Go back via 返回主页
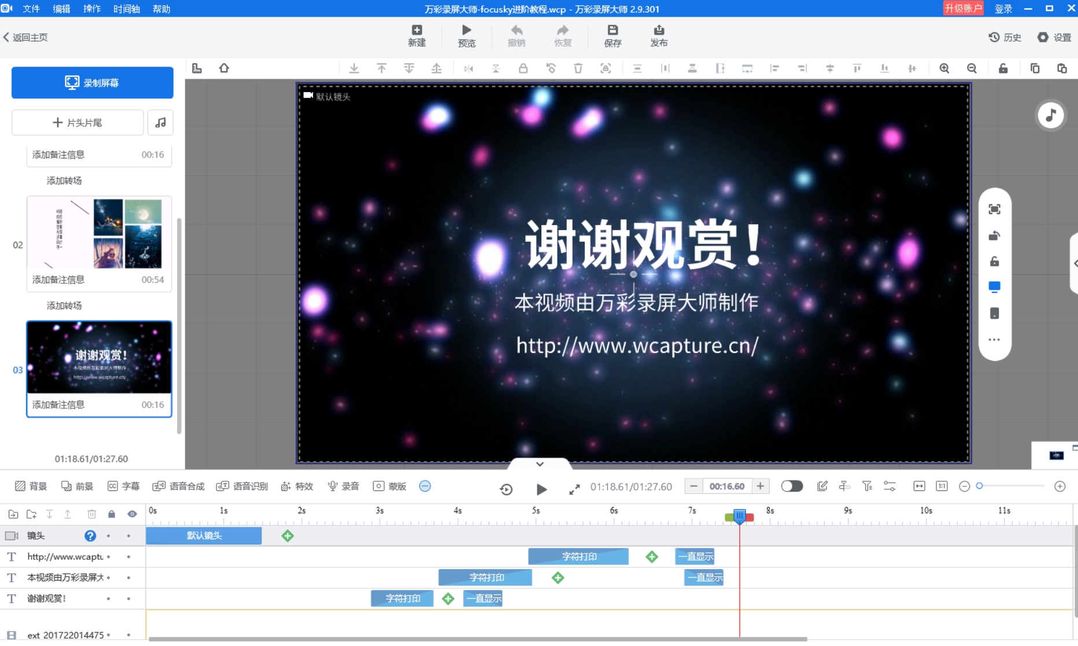This screenshot has height=646, width=1078. tap(26, 37)
